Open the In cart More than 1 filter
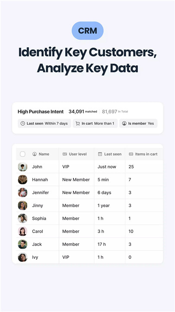The height and width of the screenshot is (312, 175). tap(95, 123)
